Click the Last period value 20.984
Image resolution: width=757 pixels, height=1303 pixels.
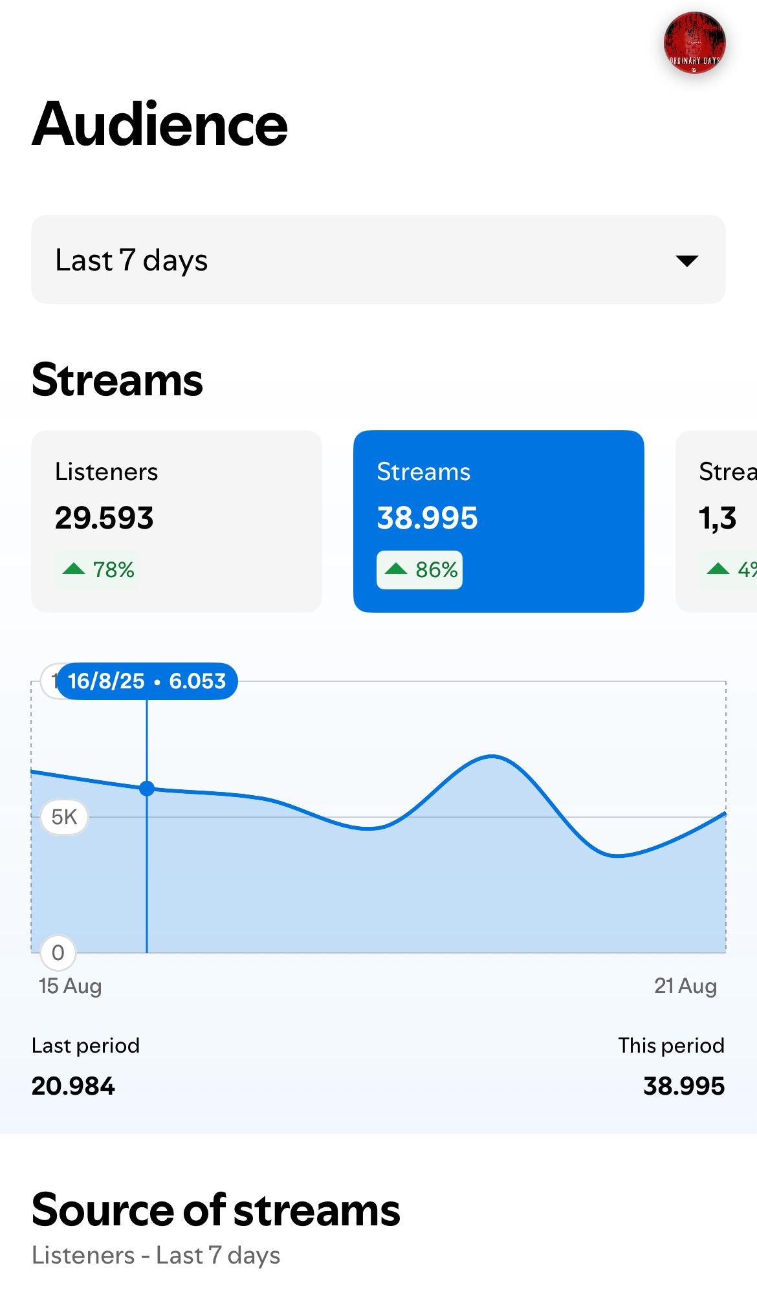click(x=73, y=1086)
